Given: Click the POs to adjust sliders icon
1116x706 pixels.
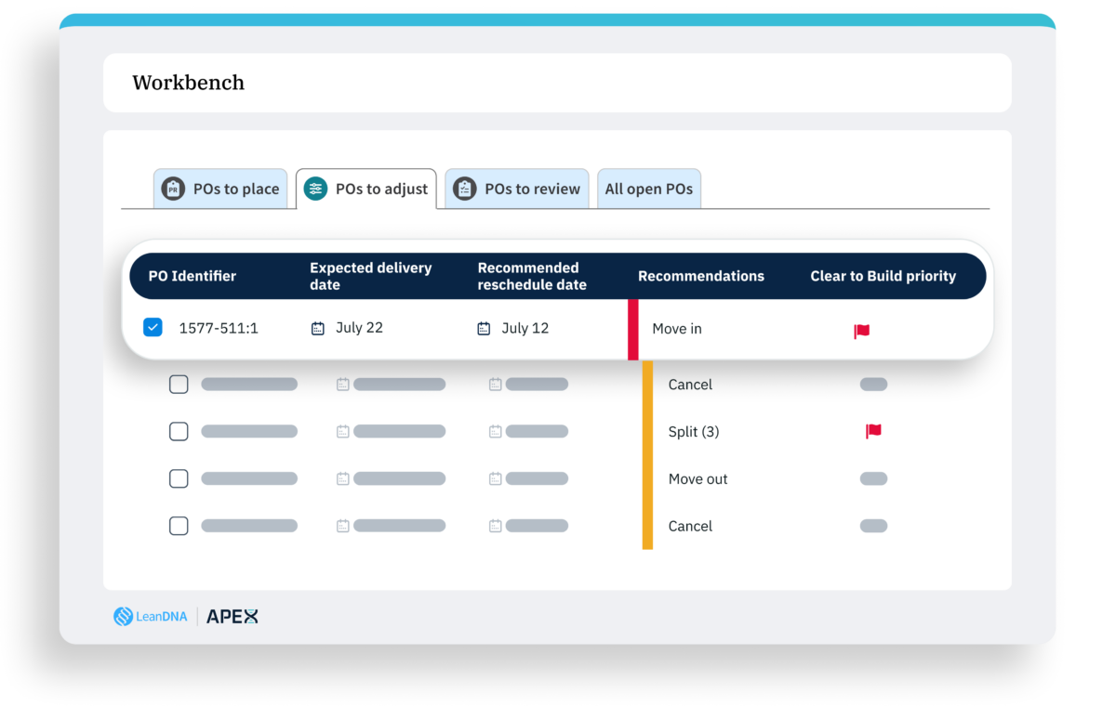Looking at the screenshot, I should (316, 189).
